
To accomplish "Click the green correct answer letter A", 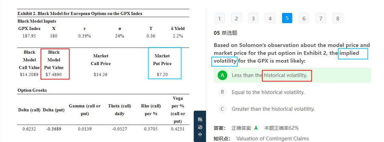I will pos(256,128).
